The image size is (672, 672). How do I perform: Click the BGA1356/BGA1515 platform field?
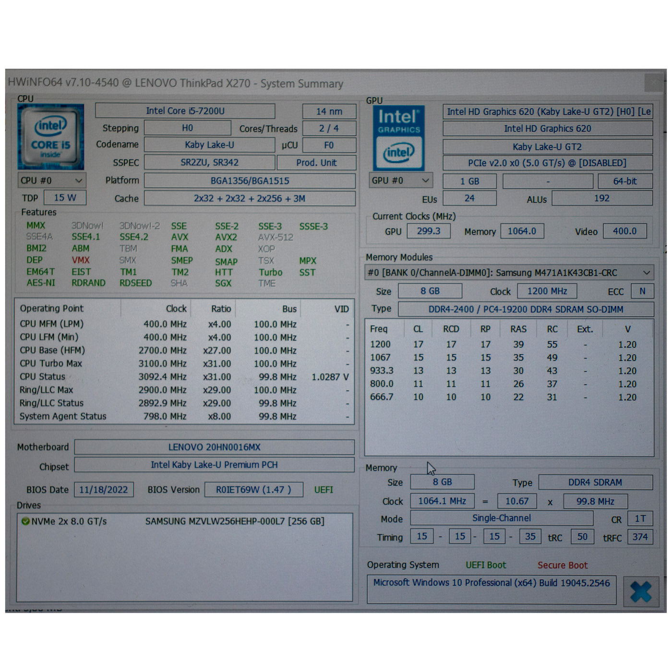click(250, 181)
